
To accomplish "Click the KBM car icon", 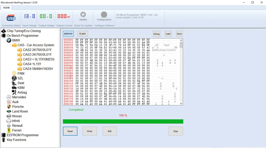I will coord(14,88).
